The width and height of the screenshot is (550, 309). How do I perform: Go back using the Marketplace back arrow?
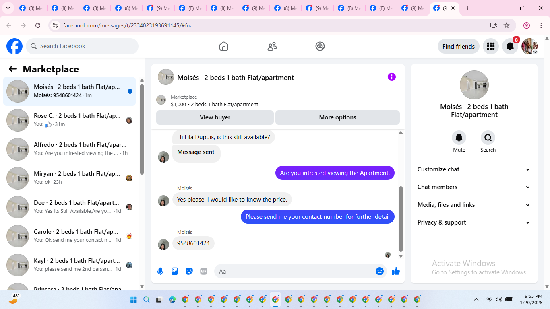click(12, 69)
